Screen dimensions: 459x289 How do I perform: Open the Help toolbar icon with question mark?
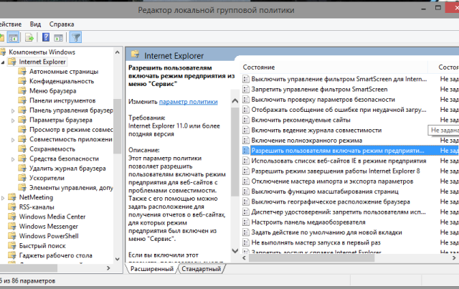point(46,37)
